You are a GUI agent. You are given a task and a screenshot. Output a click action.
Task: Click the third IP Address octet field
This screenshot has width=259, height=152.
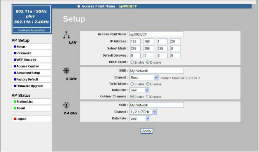pyautogui.click(x=162, y=42)
